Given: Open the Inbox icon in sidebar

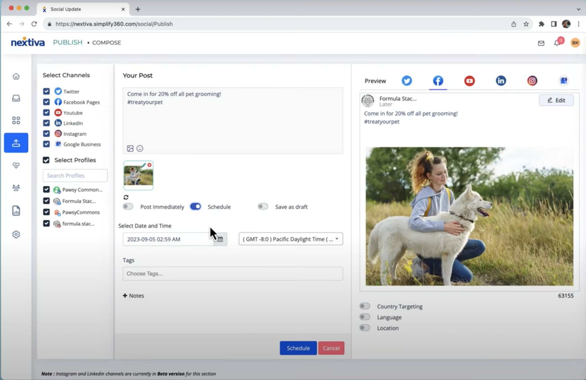Looking at the screenshot, I should pos(16,98).
